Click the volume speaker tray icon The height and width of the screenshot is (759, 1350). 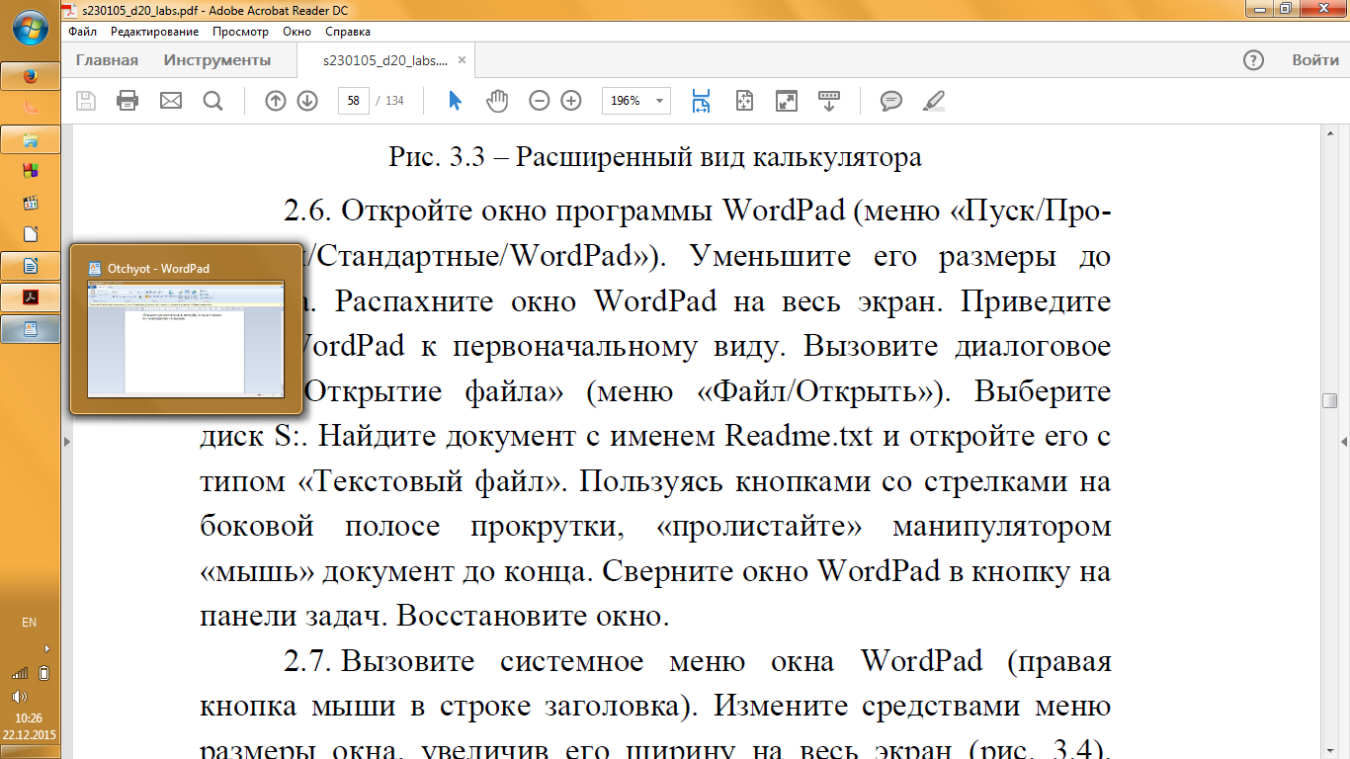[20, 696]
